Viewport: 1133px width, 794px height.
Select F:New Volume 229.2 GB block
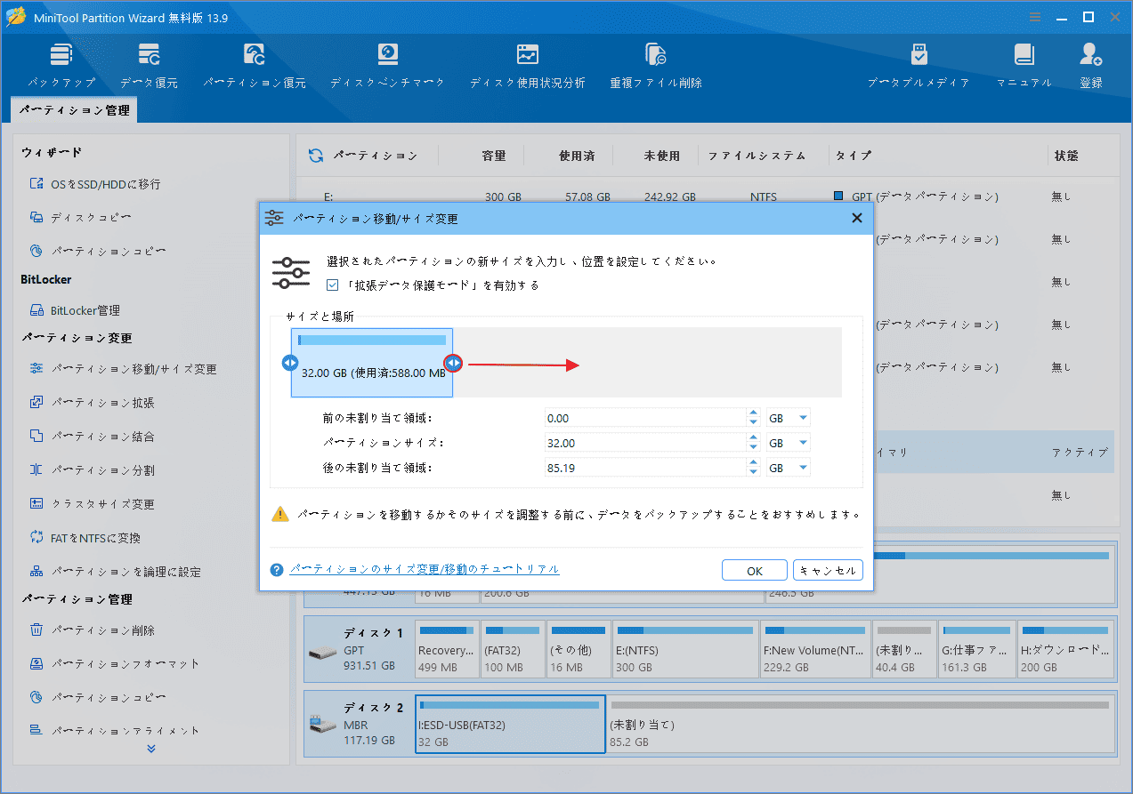click(815, 651)
